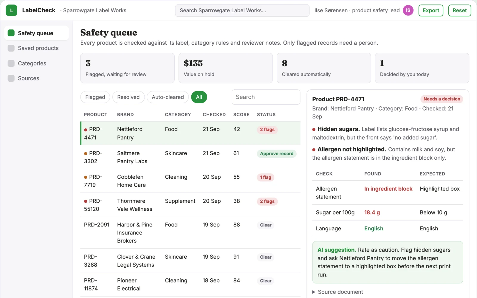
Task: Open the Safety queue menu item
Action: (x=36, y=33)
